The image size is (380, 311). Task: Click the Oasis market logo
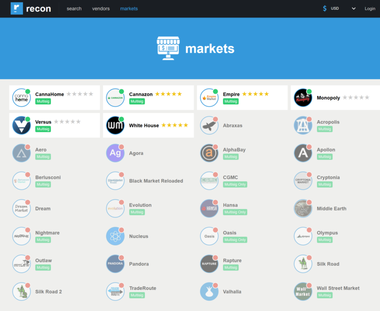209,236
